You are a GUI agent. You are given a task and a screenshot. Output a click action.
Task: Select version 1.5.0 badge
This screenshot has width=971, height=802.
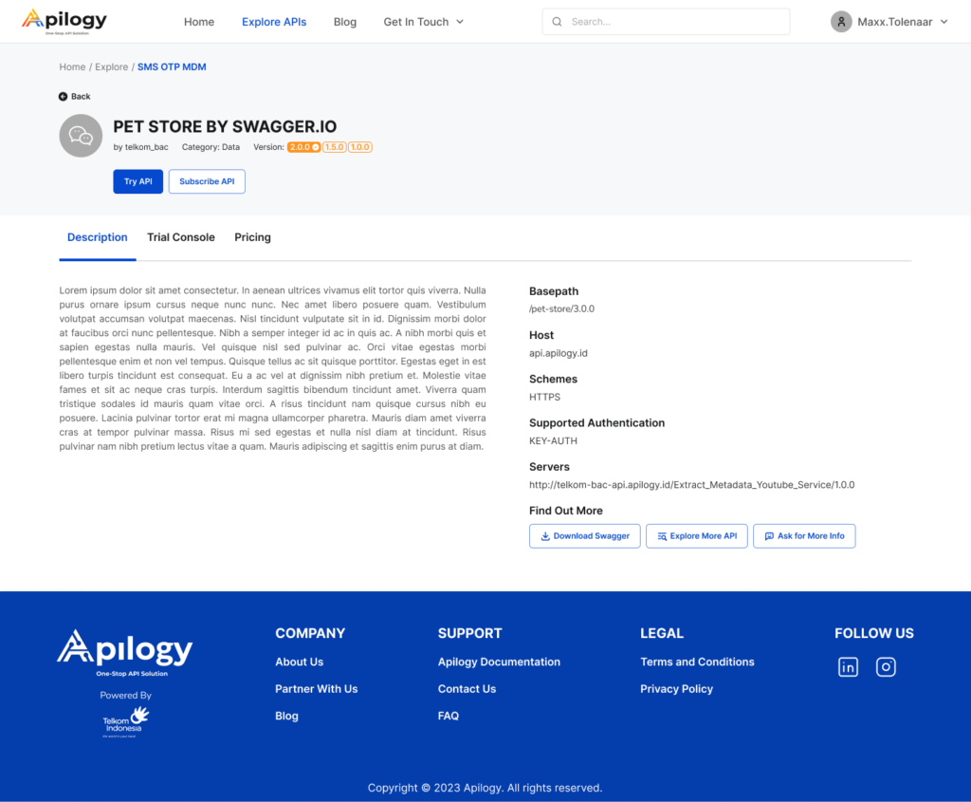335,147
